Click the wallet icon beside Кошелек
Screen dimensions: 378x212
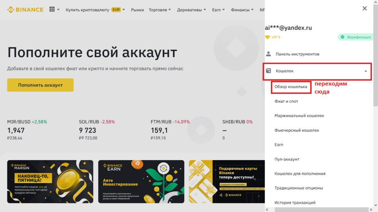(268, 70)
